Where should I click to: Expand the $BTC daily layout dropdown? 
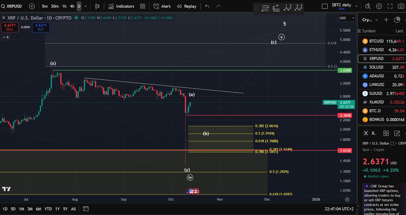point(356,6)
